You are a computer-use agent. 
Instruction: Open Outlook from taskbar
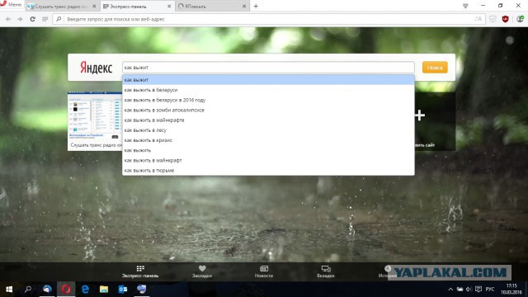(x=123, y=290)
